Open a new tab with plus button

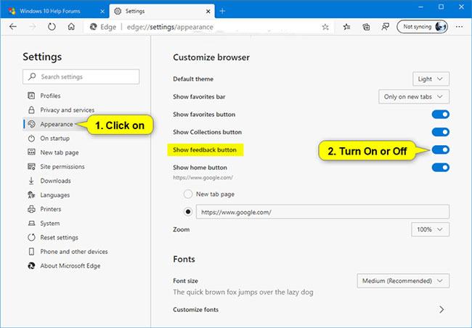coord(222,11)
